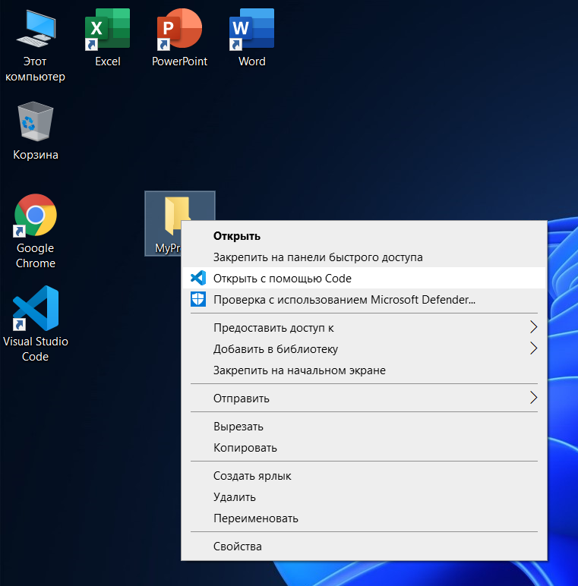The image size is (578, 586).
Task: Click the yellow MyProject folder icon
Action: [x=175, y=213]
